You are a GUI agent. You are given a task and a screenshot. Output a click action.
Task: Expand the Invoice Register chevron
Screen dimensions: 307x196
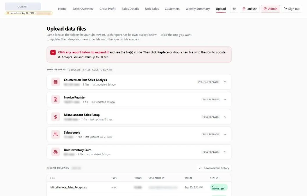tap(225, 99)
